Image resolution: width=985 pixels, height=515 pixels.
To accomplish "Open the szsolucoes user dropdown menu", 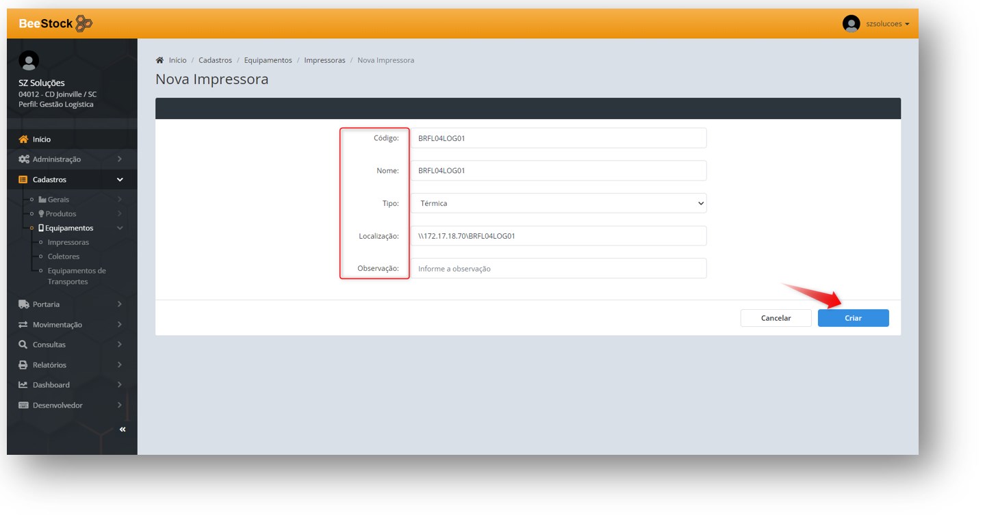I will point(887,24).
